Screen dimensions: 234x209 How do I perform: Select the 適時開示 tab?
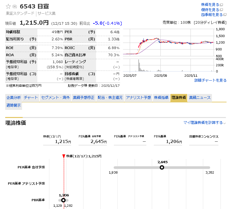click(13, 105)
